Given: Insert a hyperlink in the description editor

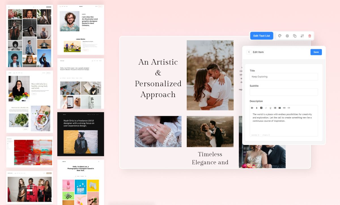Looking at the screenshot, I should (284, 108).
